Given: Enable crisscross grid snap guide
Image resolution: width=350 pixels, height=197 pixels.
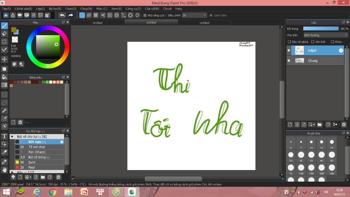Looking at the screenshot, I should tap(96, 15).
